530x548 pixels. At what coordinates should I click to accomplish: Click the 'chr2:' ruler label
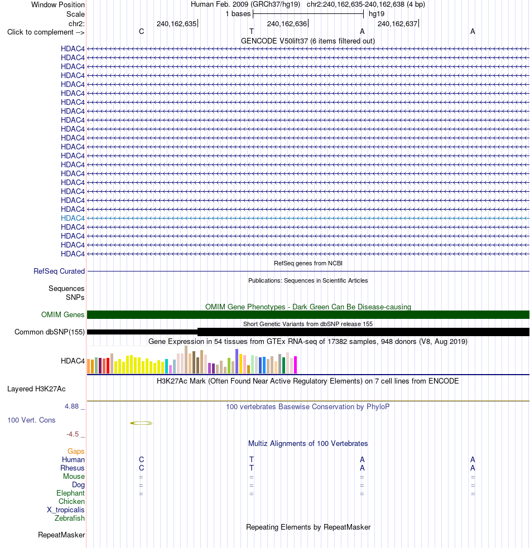point(76,24)
